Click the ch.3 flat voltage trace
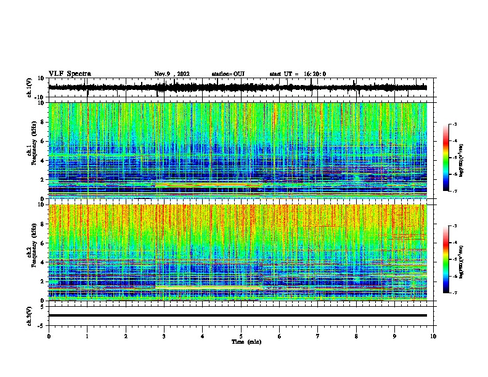488x377 pixels. pos(237,315)
